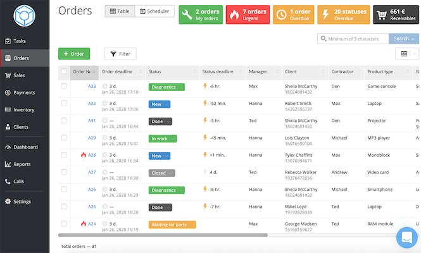421x253 pixels.
Task: Open the Tasks sidebar icon
Action: [8, 41]
